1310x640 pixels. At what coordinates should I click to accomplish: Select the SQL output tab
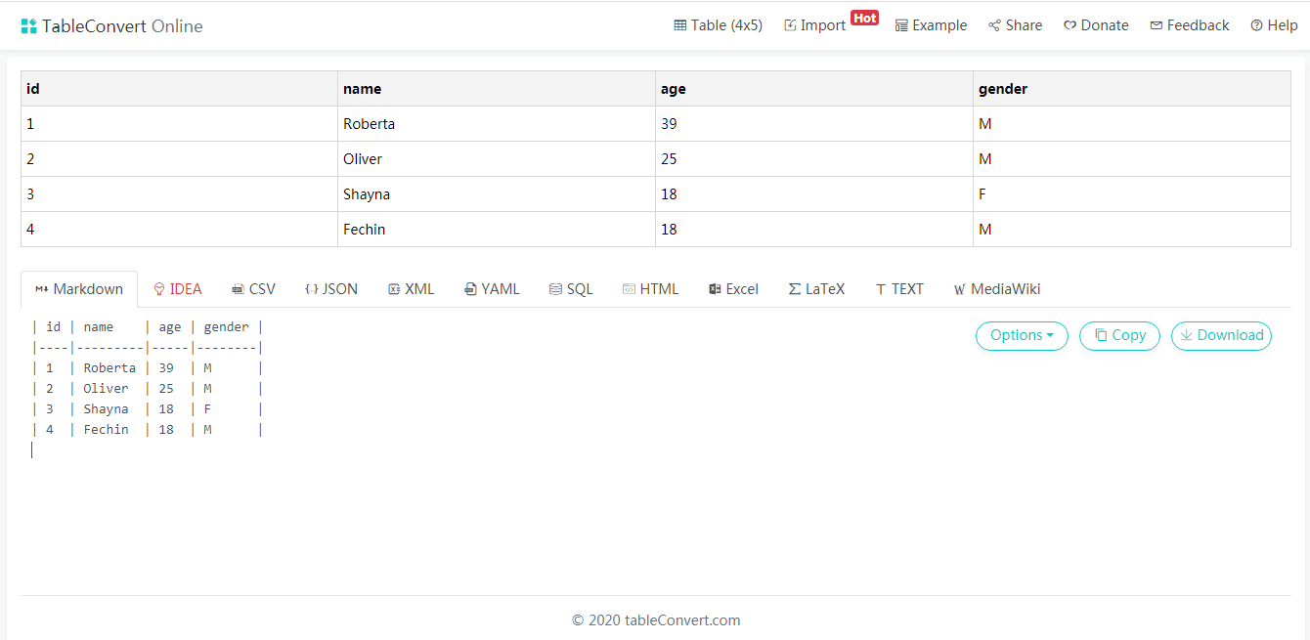[571, 289]
